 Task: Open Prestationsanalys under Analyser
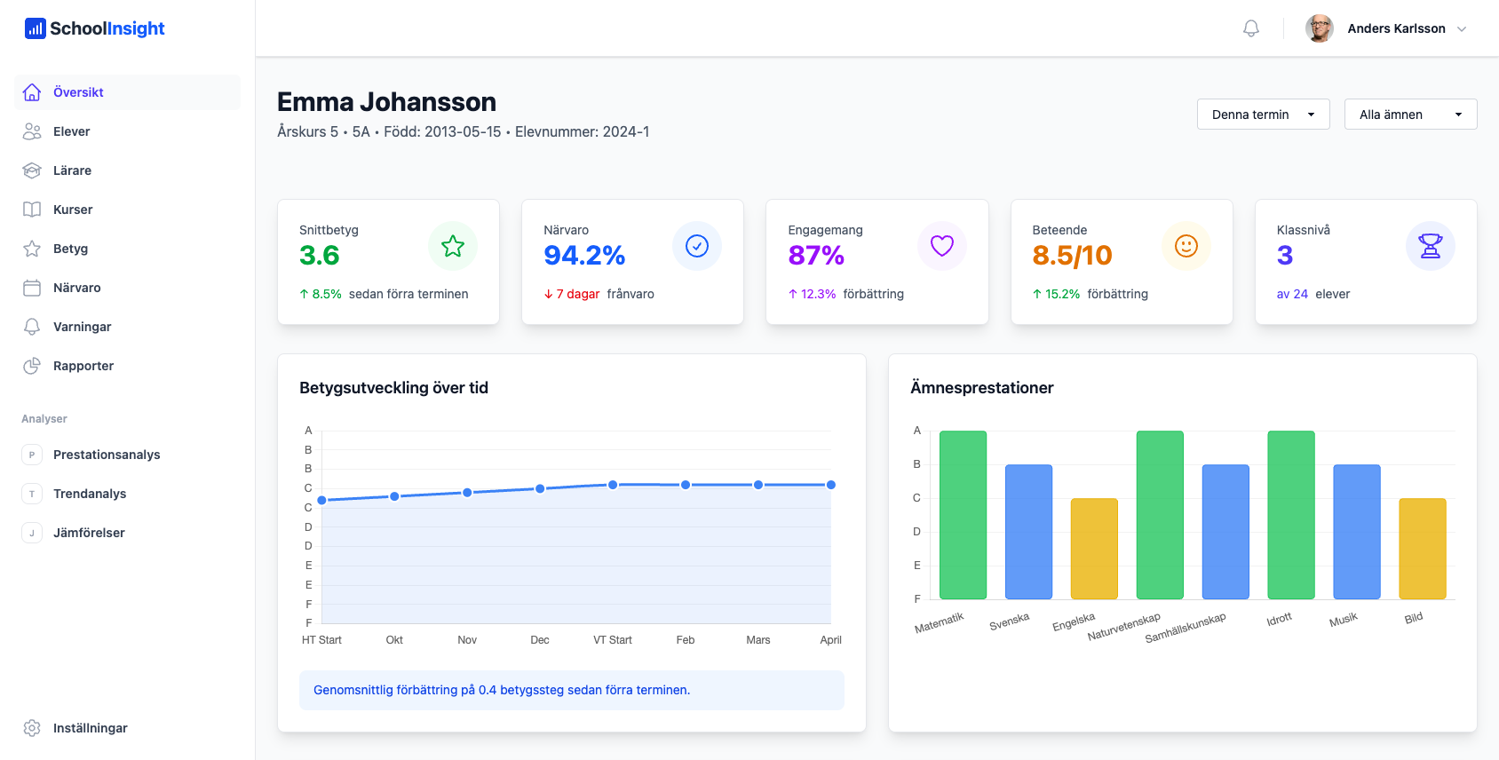point(107,455)
